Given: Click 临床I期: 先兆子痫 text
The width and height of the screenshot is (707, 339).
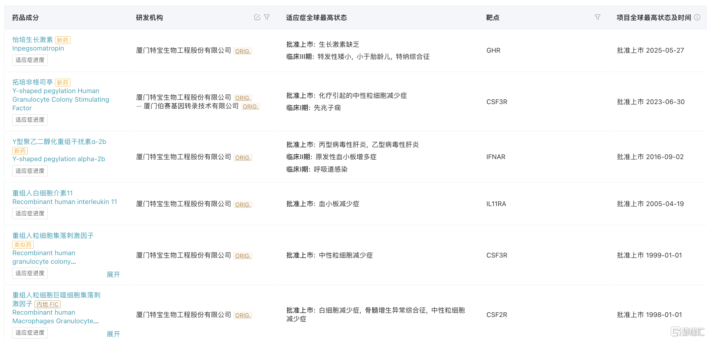Looking at the screenshot, I should 314,108.
